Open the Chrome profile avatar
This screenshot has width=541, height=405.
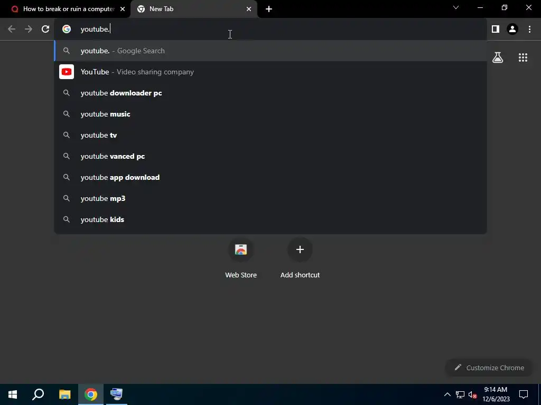click(x=512, y=30)
